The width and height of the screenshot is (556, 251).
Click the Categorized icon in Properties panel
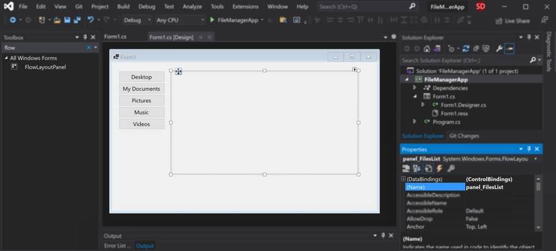tap(406, 168)
